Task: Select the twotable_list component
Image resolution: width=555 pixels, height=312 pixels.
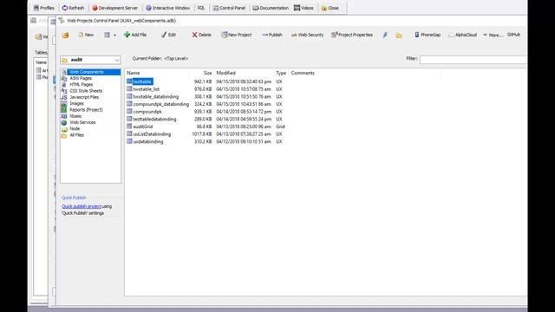Action: [x=147, y=89]
